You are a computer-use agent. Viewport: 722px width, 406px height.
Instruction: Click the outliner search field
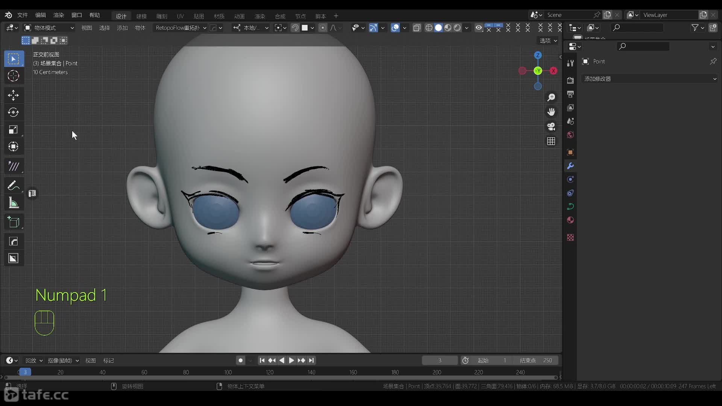[637, 27]
